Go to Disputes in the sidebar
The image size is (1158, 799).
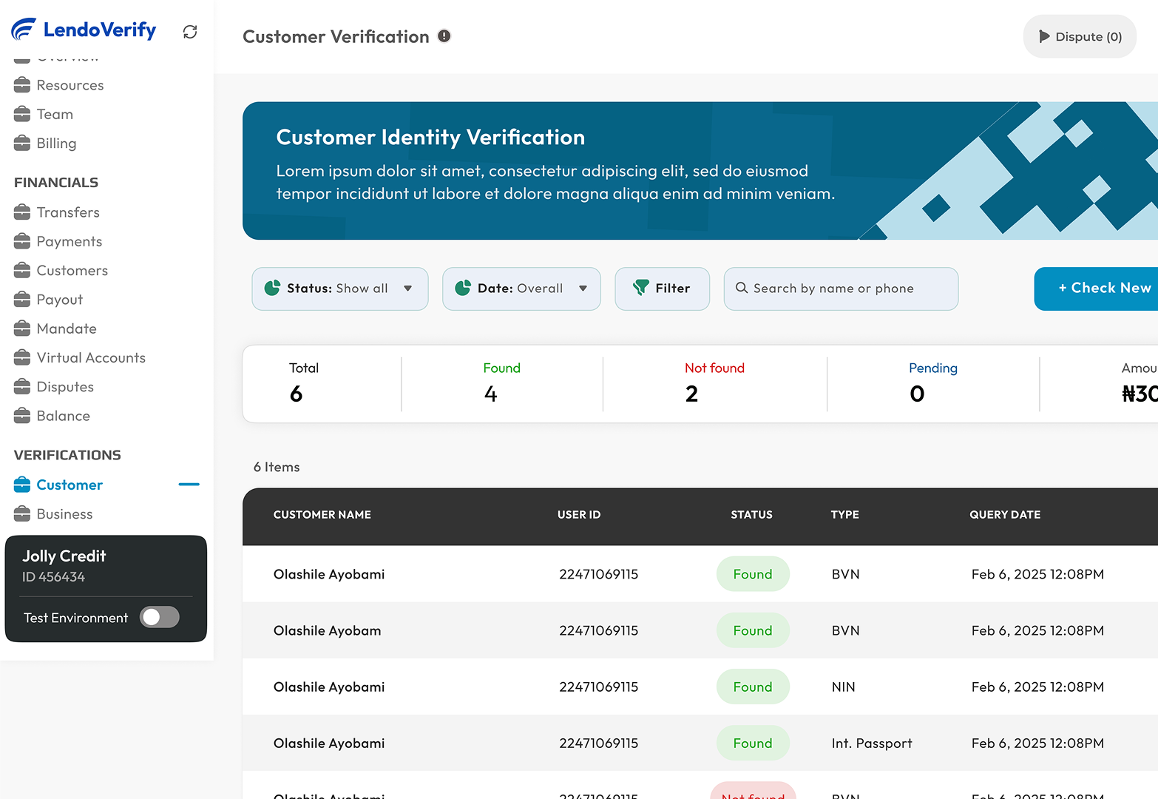(x=65, y=387)
